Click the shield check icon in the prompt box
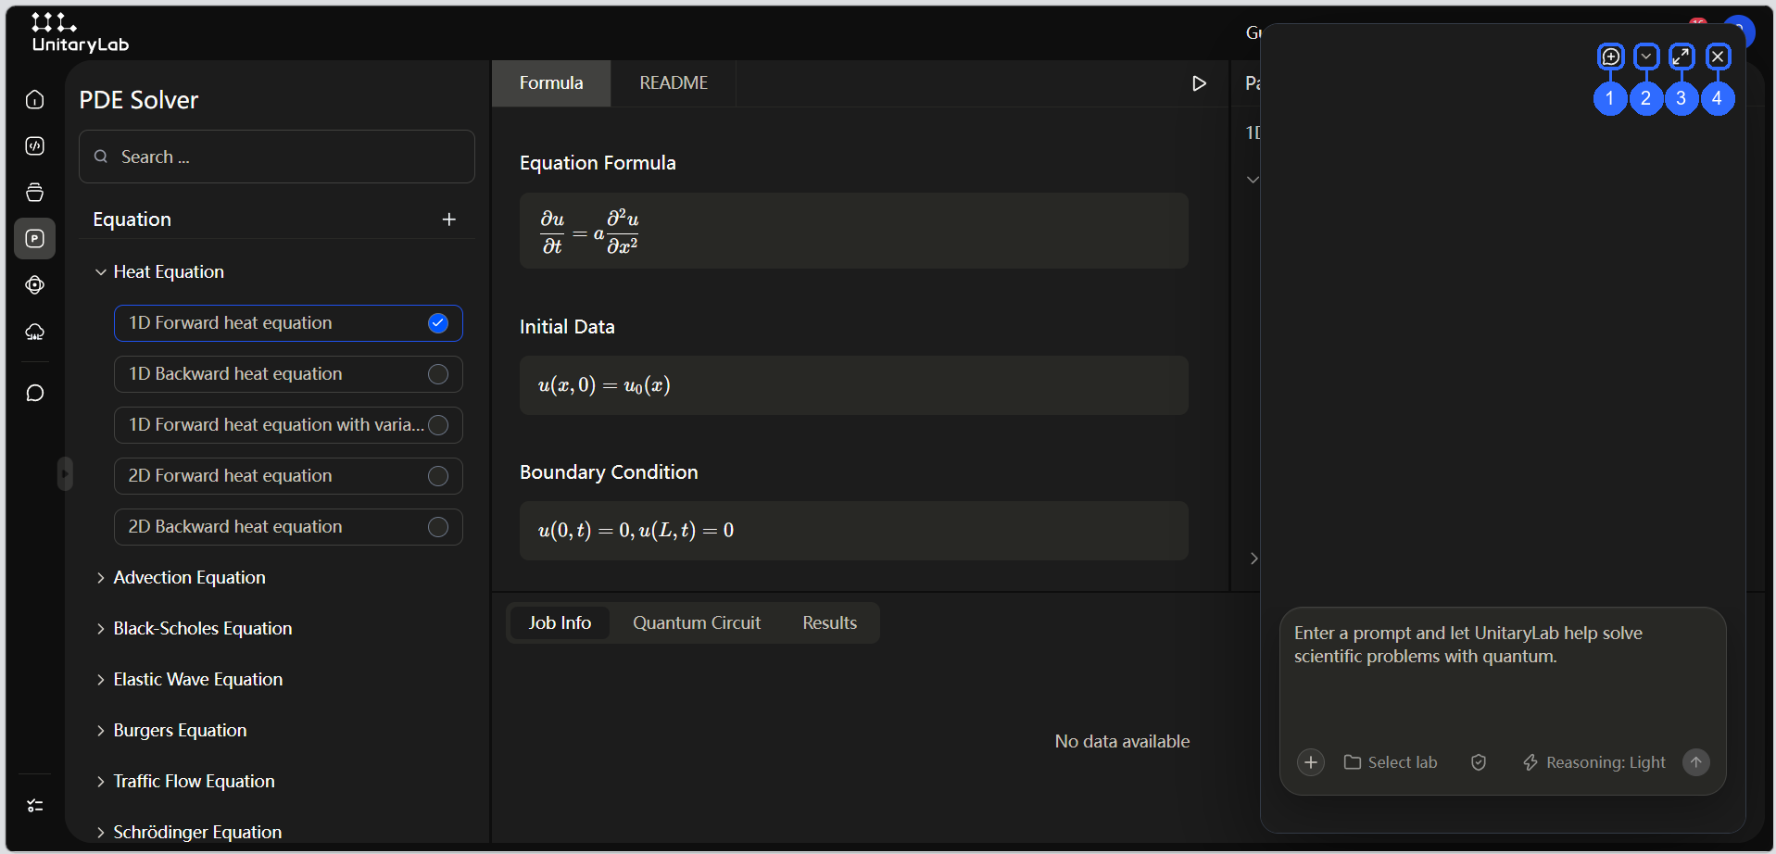The width and height of the screenshot is (1776, 854). (x=1479, y=762)
